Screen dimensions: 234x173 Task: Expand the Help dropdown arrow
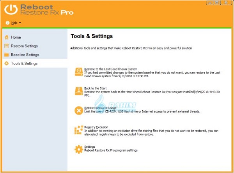pos(20,23)
